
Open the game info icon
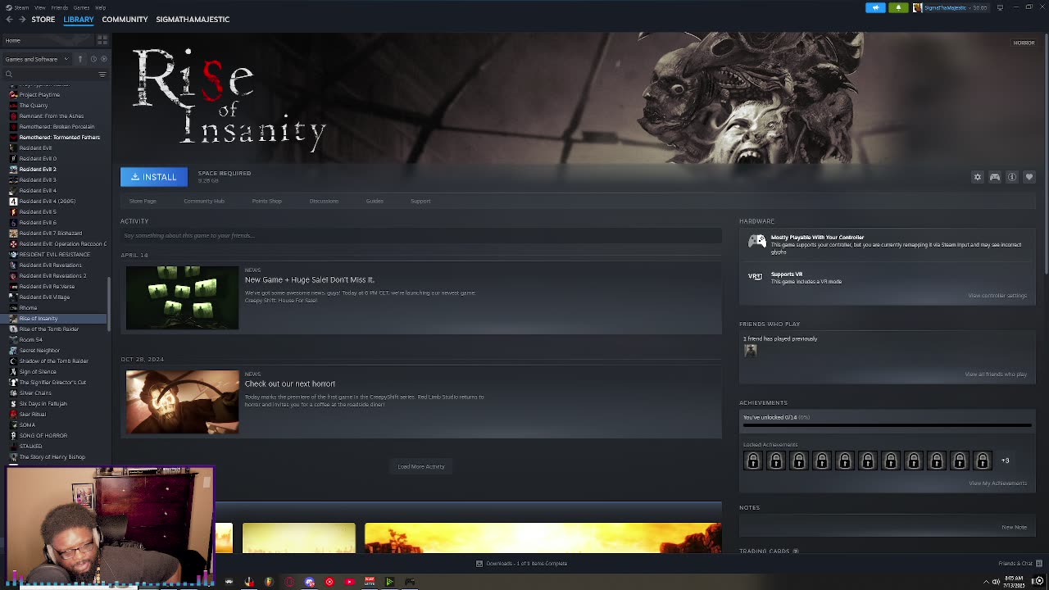1011,177
